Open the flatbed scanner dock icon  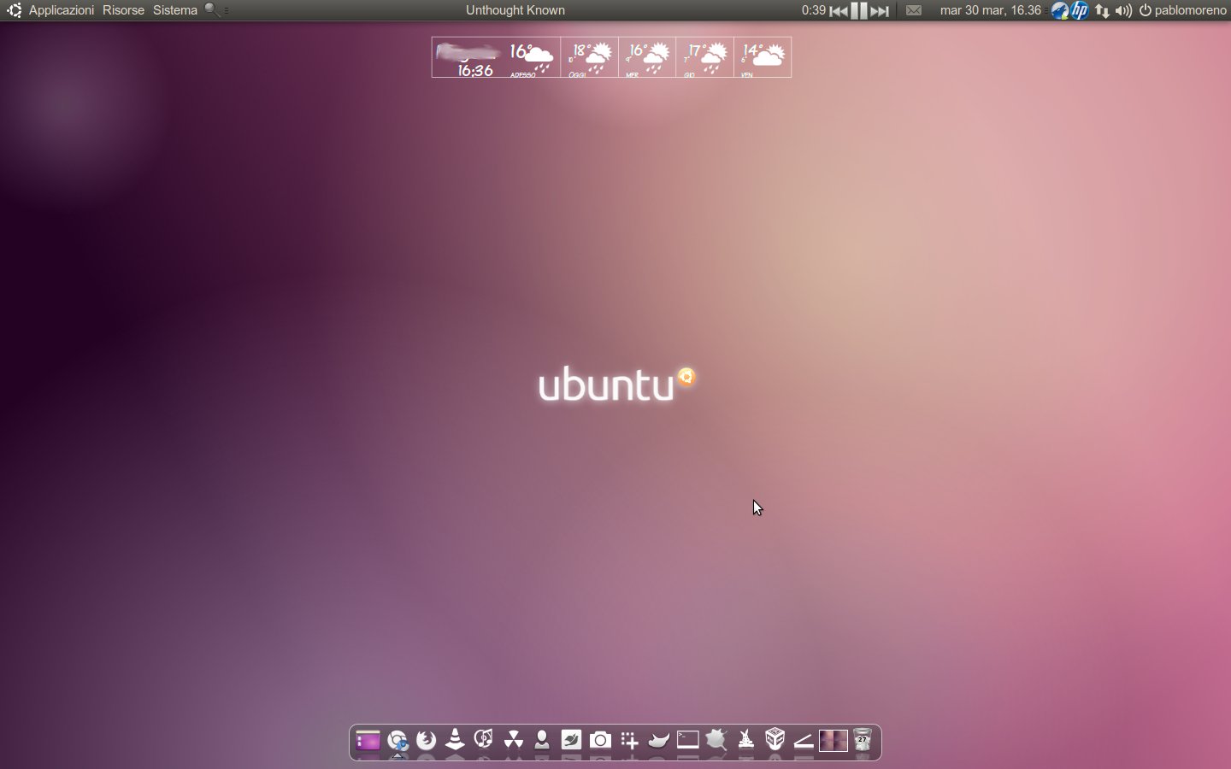pos(804,741)
